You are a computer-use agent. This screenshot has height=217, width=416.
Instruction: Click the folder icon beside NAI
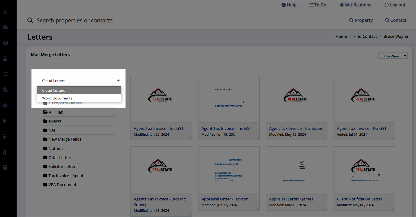click(x=46, y=130)
